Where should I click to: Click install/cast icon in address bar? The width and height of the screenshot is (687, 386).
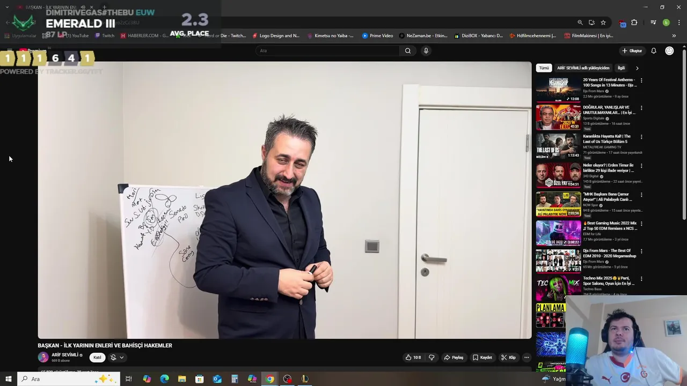coord(591,23)
